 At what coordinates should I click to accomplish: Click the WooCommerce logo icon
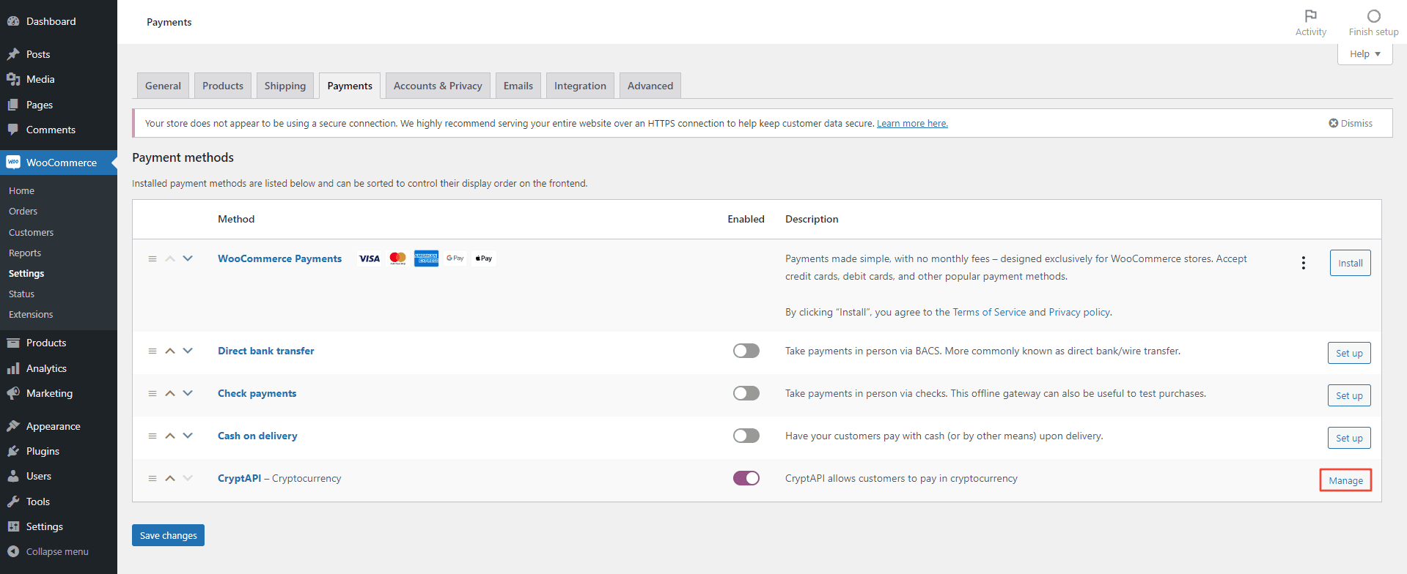coord(13,163)
